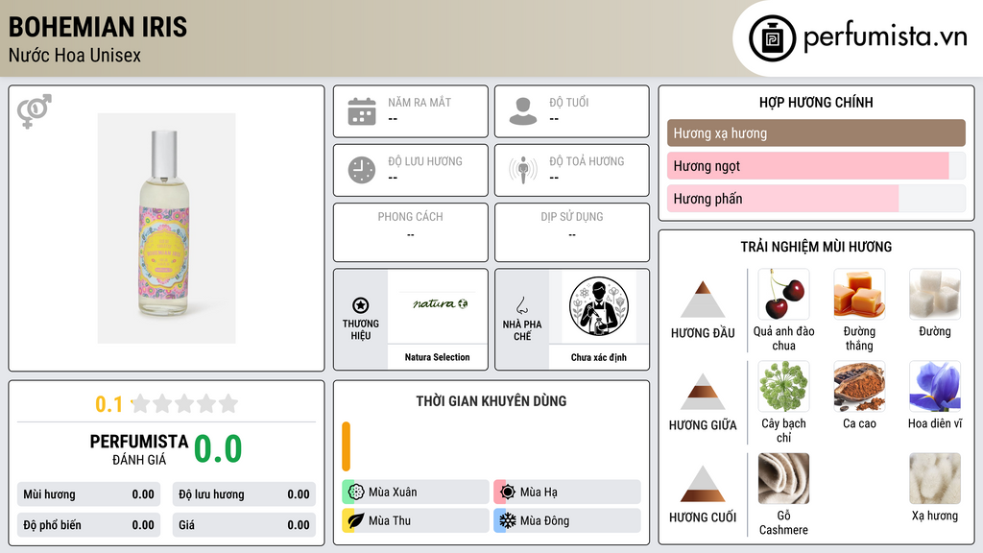Click the clock icon for Độ lưu hương
Image resolution: width=983 pixels, height=553 pixels.
coord(362,170)
